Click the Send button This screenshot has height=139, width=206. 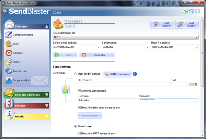click(x=65, y=55)
